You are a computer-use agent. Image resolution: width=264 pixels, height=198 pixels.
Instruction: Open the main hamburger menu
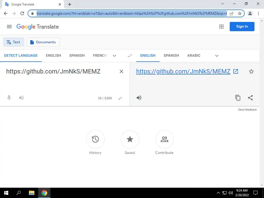point(9,27)
